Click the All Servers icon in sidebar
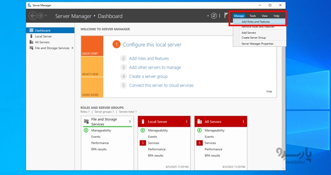Image resolution: width=331 pixels, height=175 pixels. pos(32,42)
